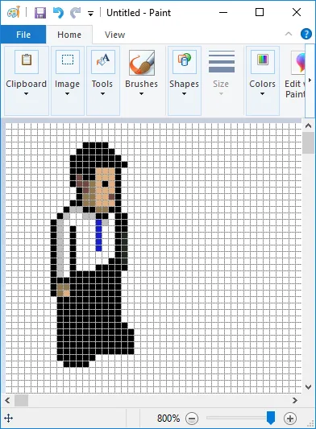Open the File menu
The height and width of the screenshot is (429, 316).
click(23, 35)
